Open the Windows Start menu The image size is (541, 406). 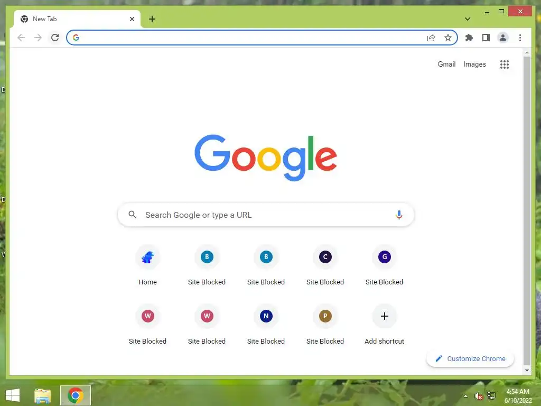click(x=13, y=395)
